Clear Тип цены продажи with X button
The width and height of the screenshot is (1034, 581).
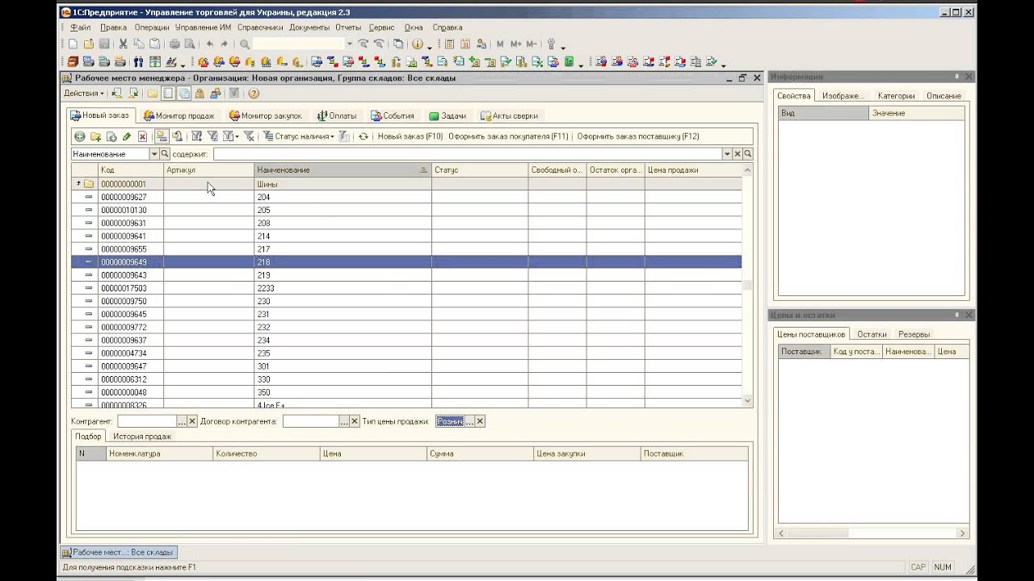(480, 421)
